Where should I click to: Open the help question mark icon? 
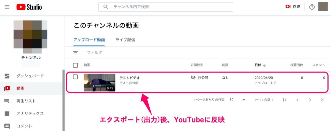[x=312, y=7]
